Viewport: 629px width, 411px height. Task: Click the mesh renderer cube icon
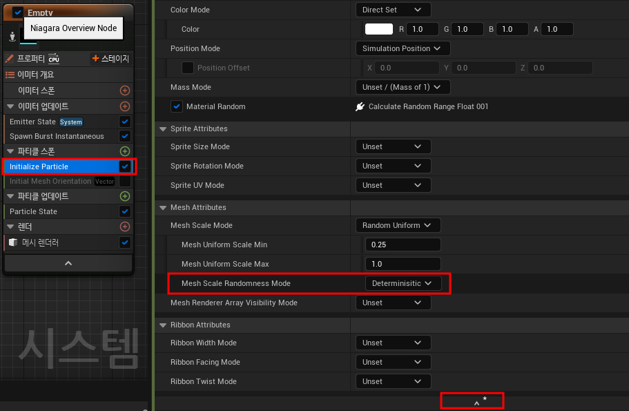click(x=13, y=242)
